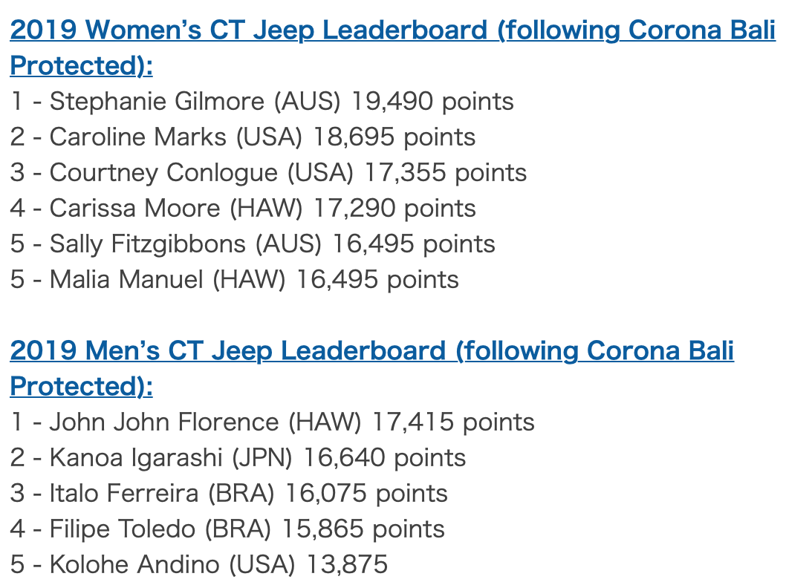Select the Courtney Conlogue entry text
The image size is (786, 585).
pos(268,173)
